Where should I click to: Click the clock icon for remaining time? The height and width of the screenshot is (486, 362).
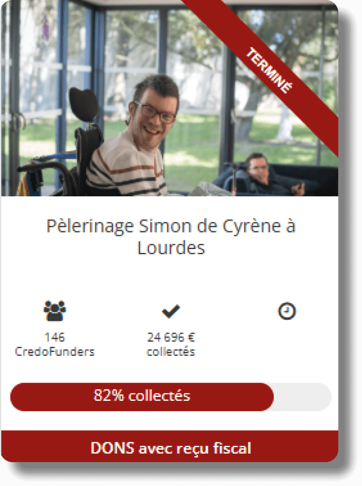[287, 311]
